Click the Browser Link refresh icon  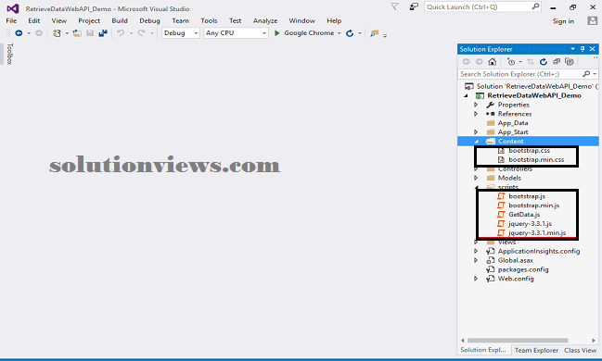pyautogui.click(x=350, y=33)
